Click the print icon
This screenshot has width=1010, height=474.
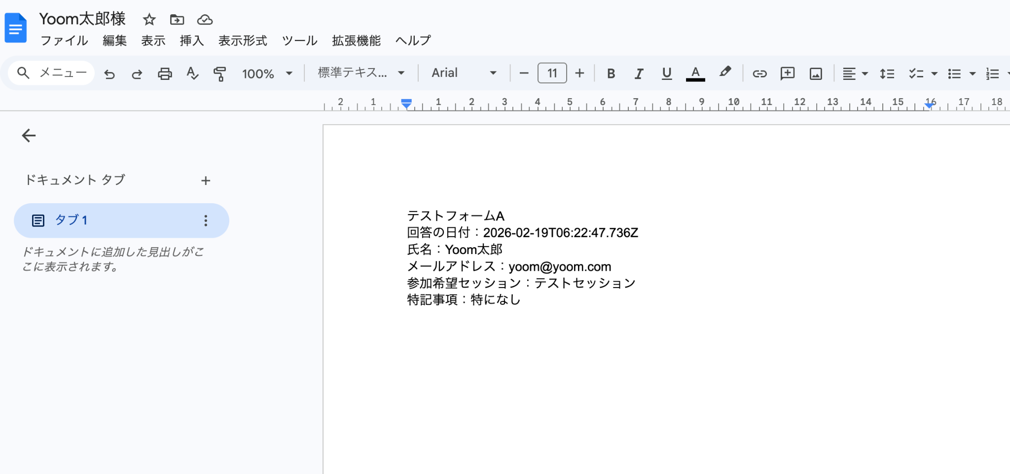coord(165,74)
